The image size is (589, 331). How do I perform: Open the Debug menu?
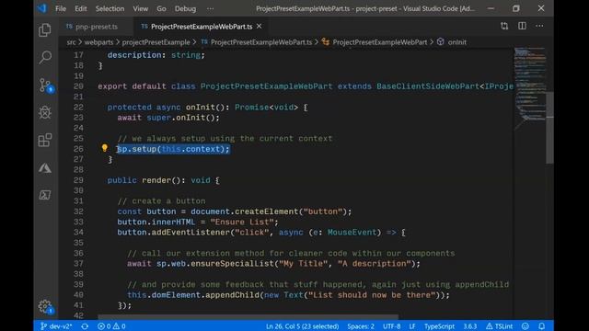pyautogui.click(x=185, y=8)
